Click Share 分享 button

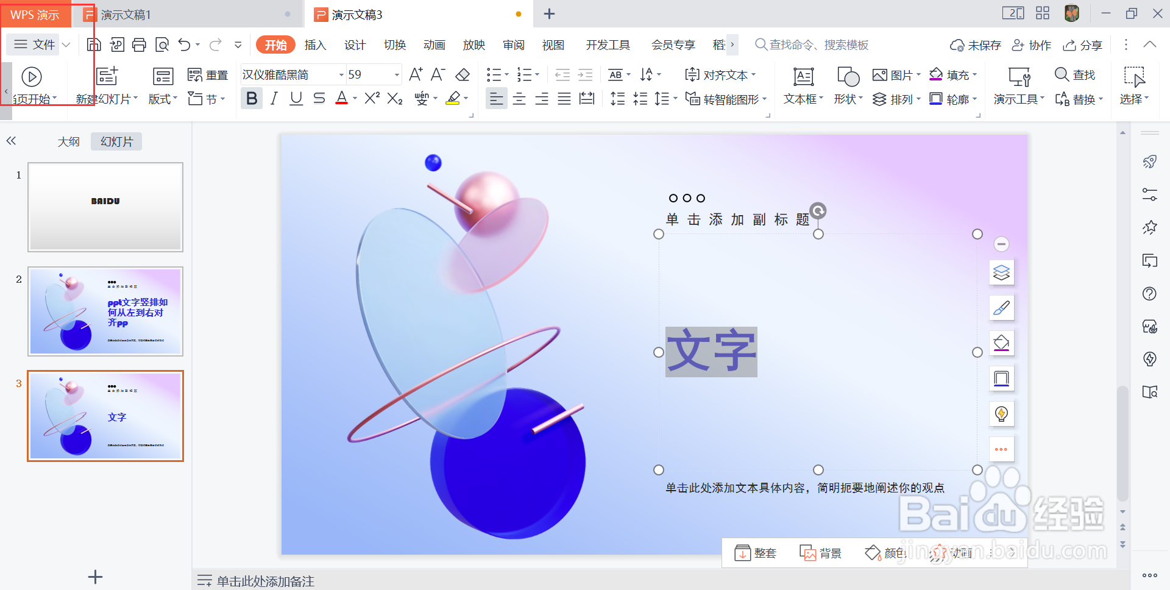click(x=1083, y=45)
